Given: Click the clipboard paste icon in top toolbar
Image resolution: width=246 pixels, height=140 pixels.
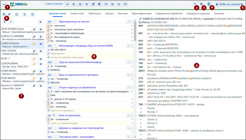Looking at the screenshot, I should [99, 4].
